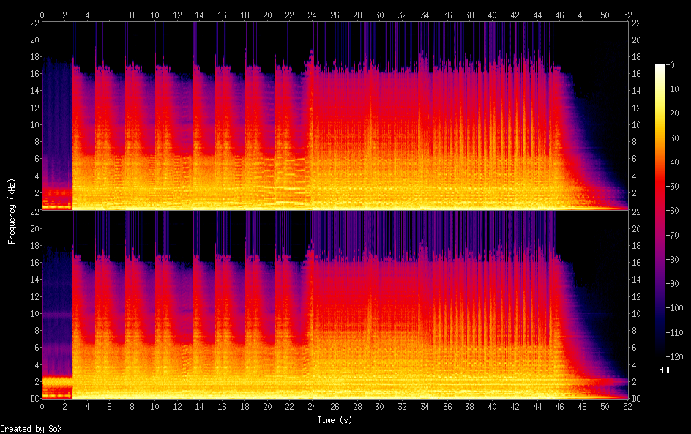
Task: Click the "-20" value on dBFS scale
Action: click(673, 113)
